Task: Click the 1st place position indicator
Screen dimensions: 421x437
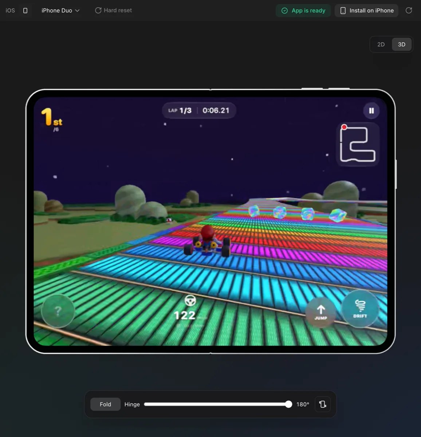Action: [52, 119]
